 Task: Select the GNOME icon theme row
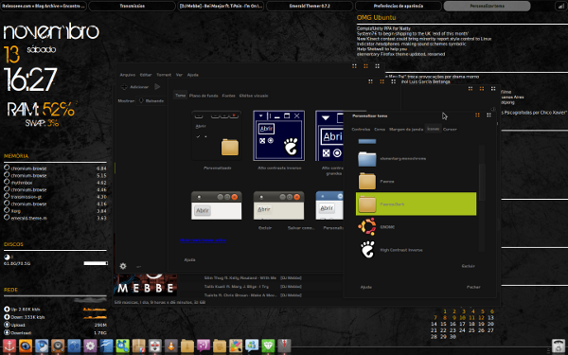tap(416, 227)
